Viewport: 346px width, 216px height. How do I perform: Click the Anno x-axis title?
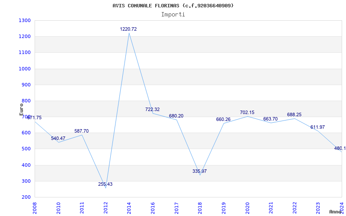click(336, 212)
